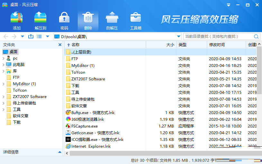Expand ZXT2007 Software in the tree
The width and height of the screenshot is (262, 164).
pyautogui.click(x=3, y=97)
